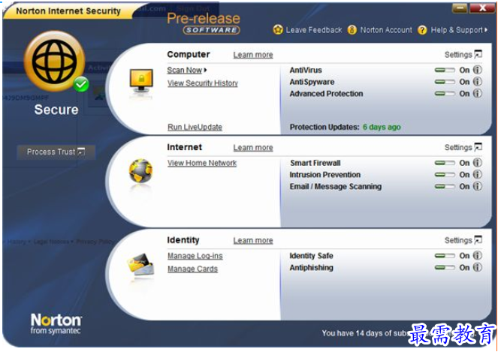Viewport: 501px width, 358px height.
Task: Toggle the Smart Firewall switch
Action: [445, 163]
